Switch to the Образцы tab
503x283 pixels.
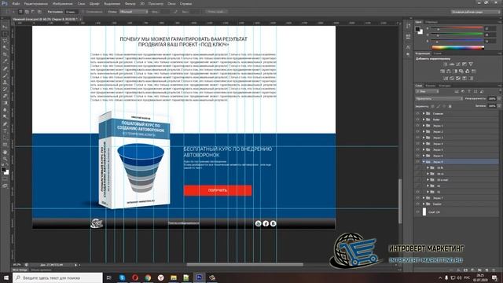(431, 22)
